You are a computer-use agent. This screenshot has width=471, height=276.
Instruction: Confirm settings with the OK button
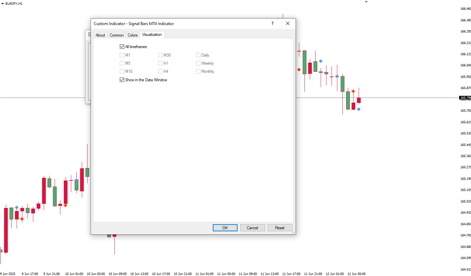[x=225, y=228]
